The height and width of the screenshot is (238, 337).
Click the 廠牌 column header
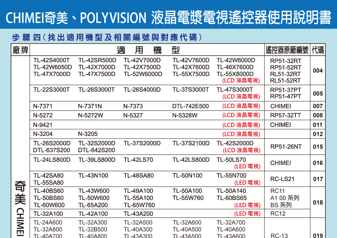(21, 50)
